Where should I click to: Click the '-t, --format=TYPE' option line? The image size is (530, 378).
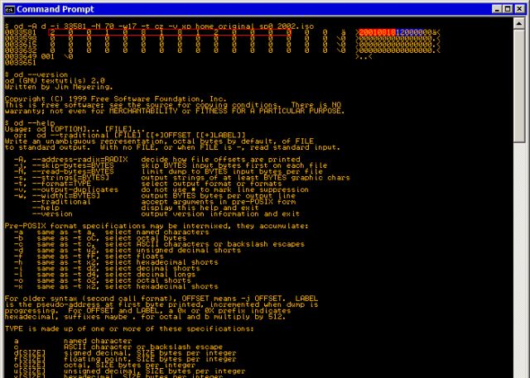(x=147, y=184)
